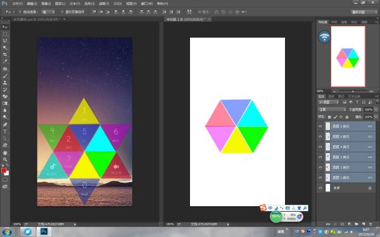
Task: Open the Windows Start button
Action: pos(7,232)
